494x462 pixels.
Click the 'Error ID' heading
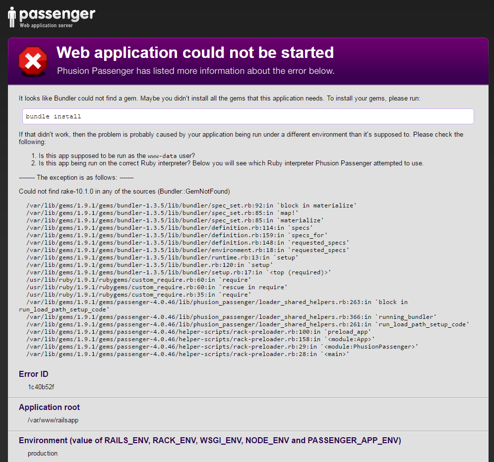(33, 374)
